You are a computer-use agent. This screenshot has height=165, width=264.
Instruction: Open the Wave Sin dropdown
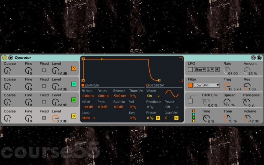tap(153, 96)
